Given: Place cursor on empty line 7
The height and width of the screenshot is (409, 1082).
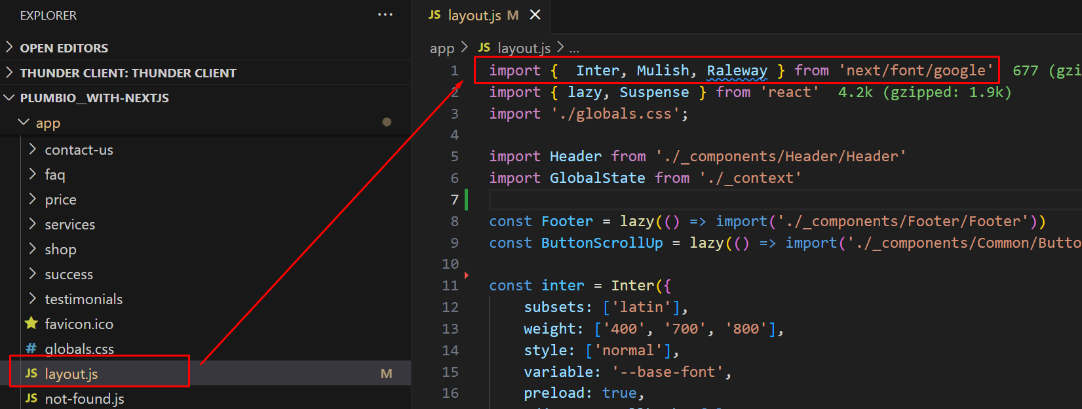Looking at the screenshot, I should [x=785, y=199].
